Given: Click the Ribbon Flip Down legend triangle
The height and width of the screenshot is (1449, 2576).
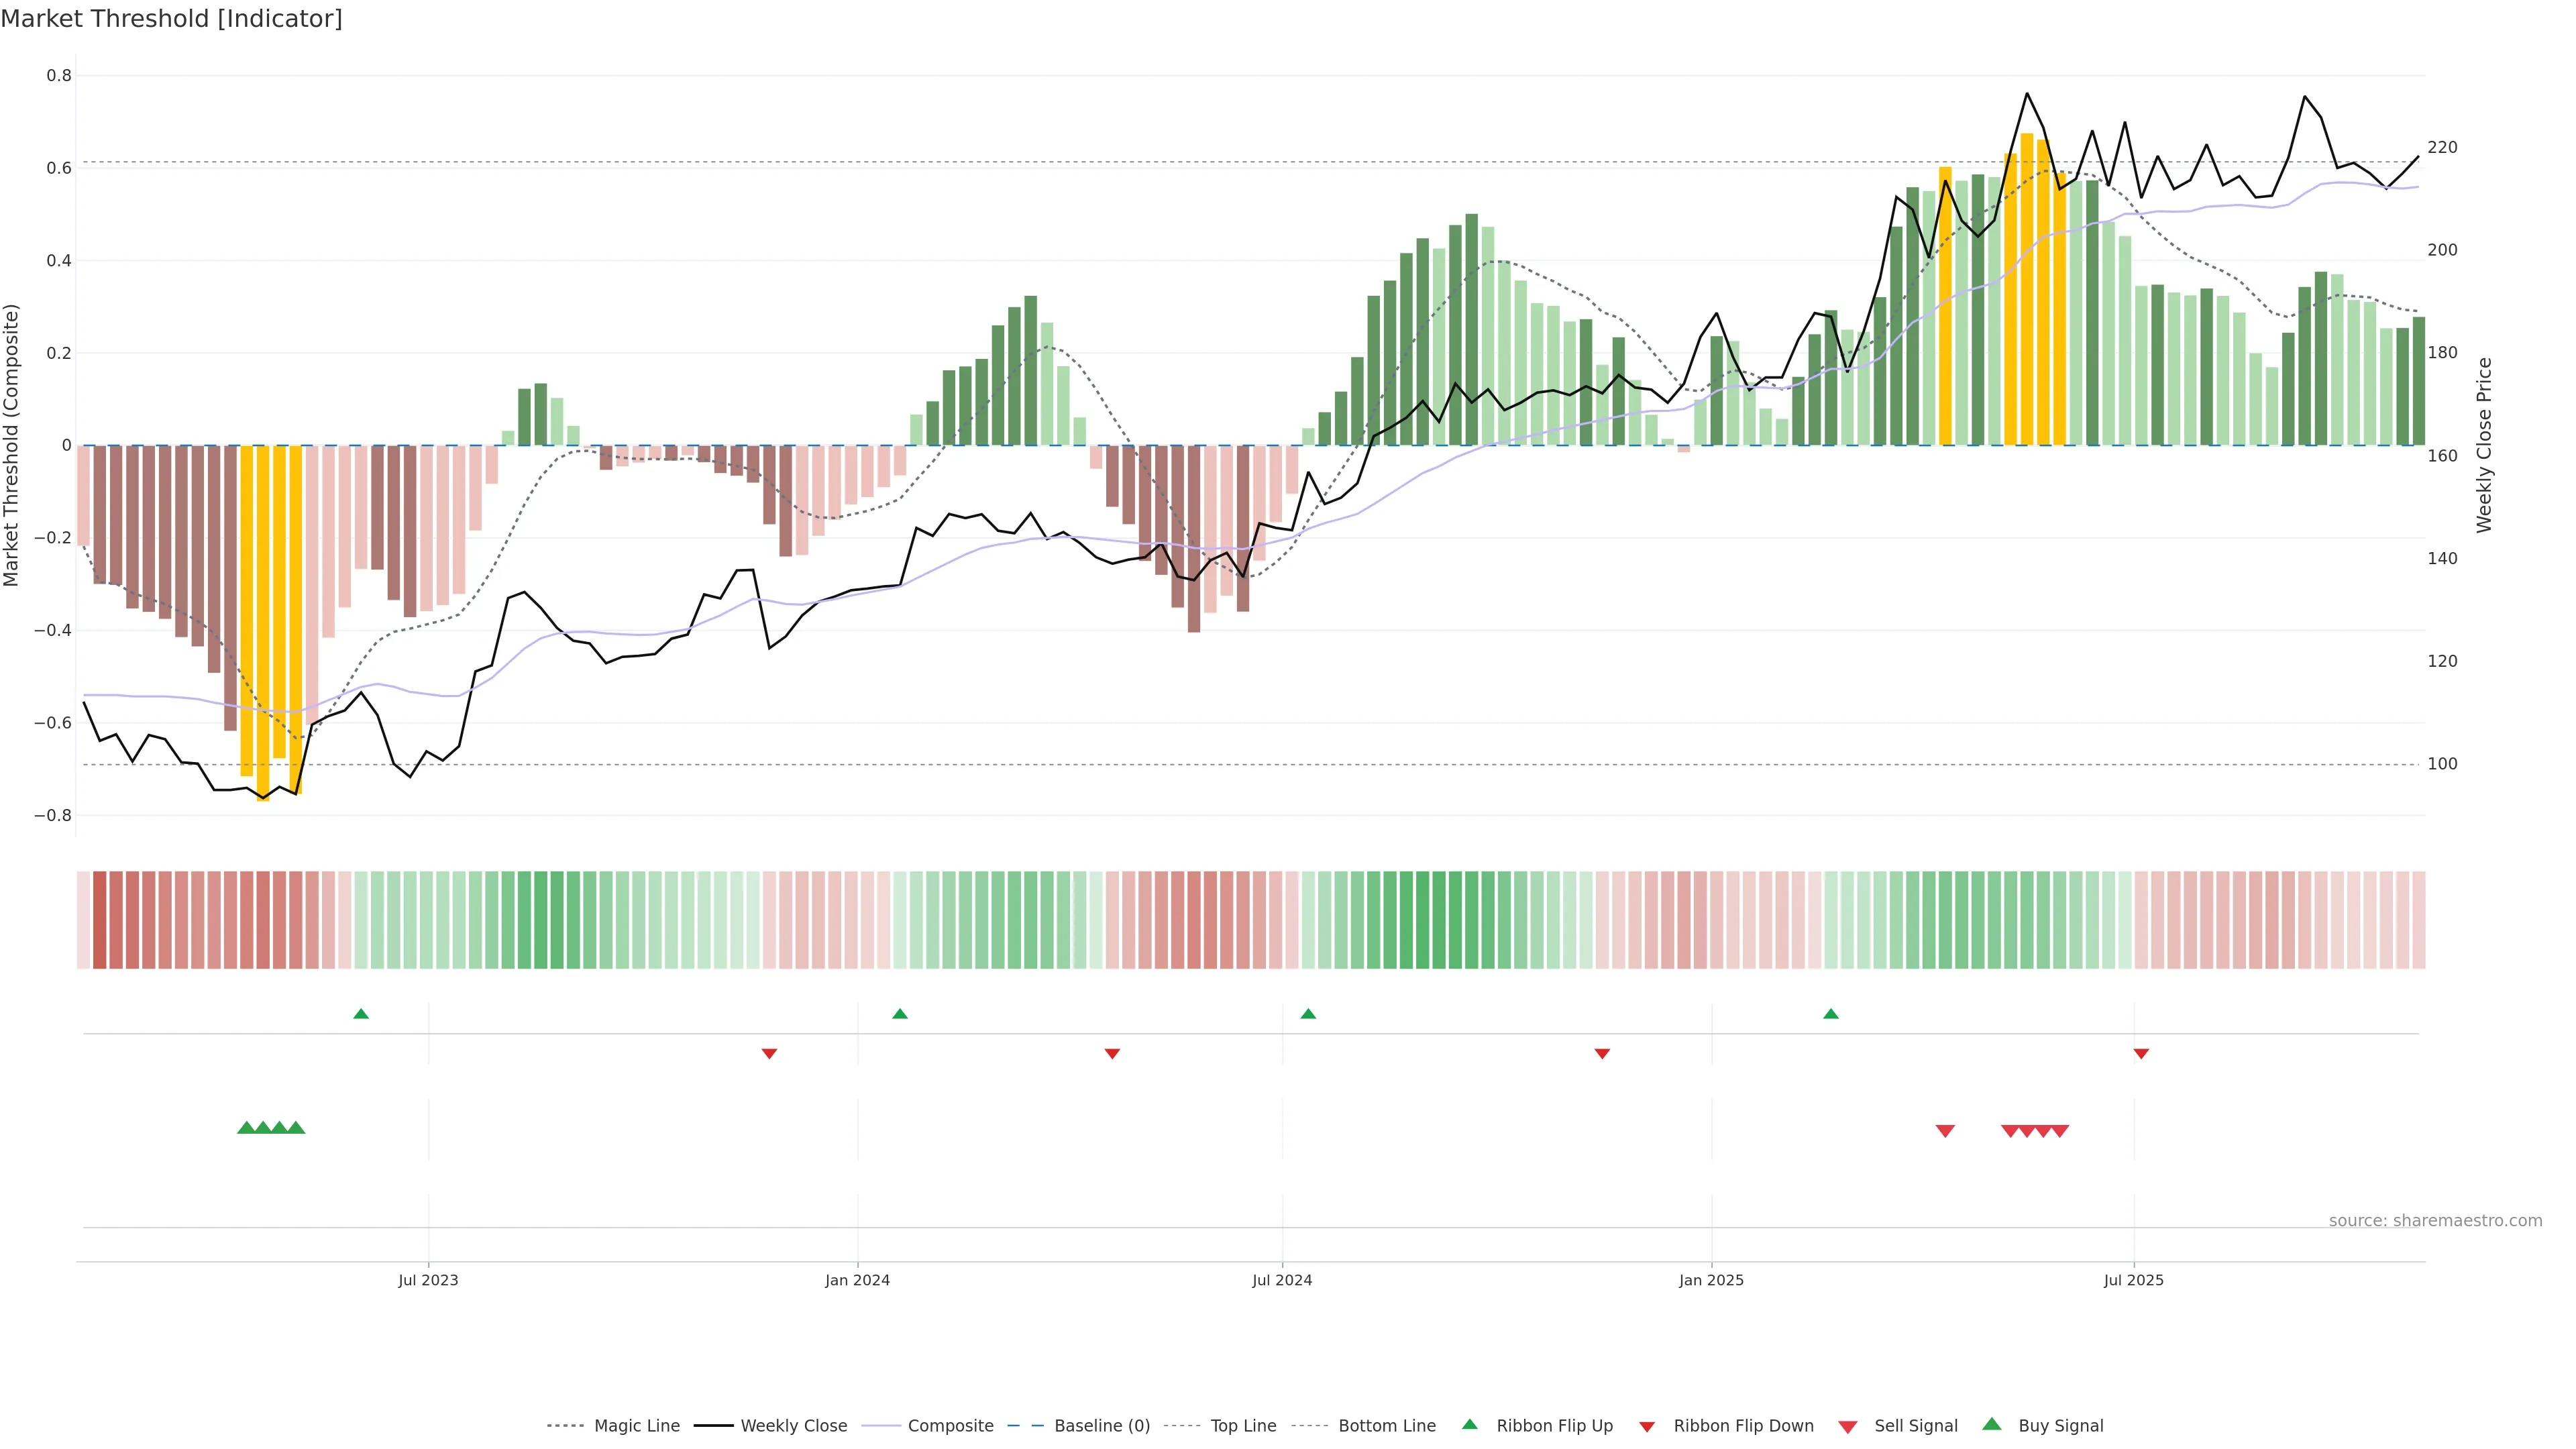Looking at the screenshot, I should (x=1647, y=1427).
